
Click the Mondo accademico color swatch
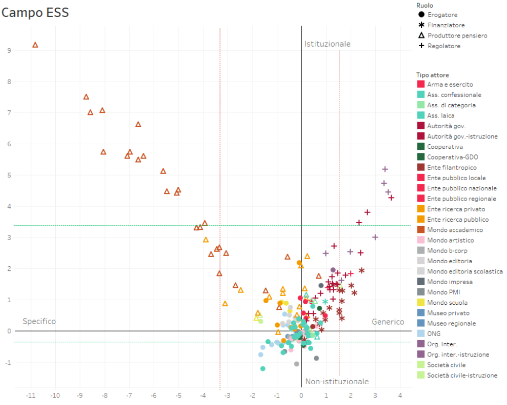420,230
